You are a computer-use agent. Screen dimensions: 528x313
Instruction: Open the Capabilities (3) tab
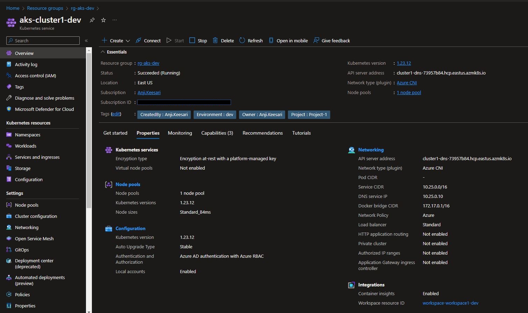click(x=217, y=133)
